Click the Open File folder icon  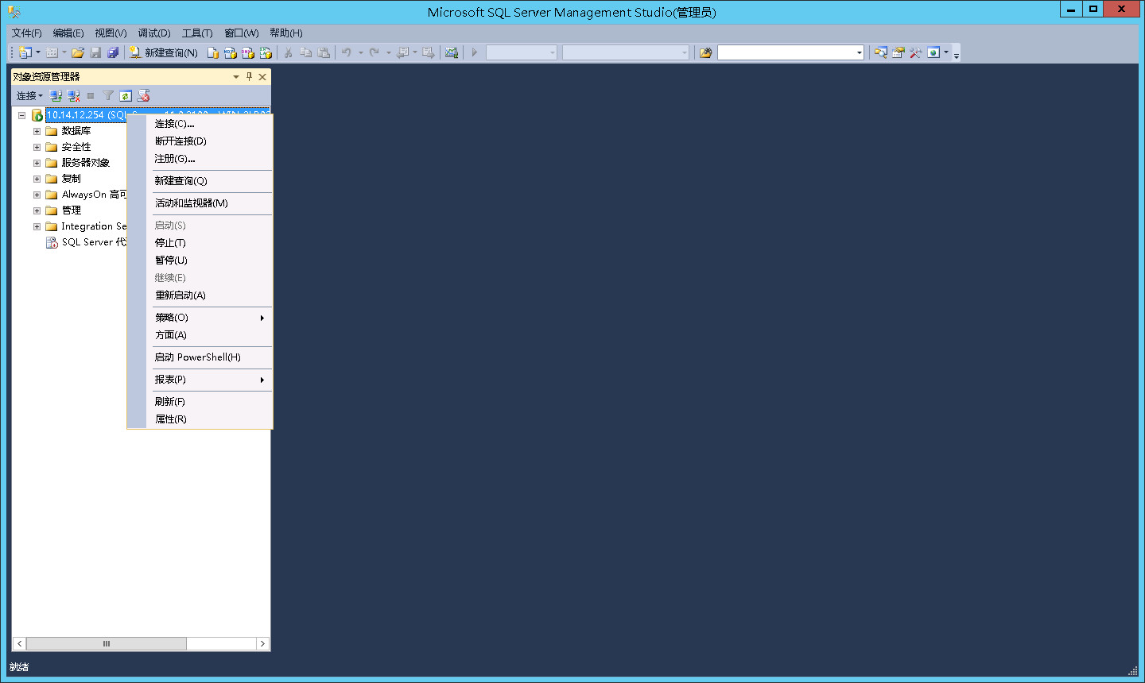(x=78, y=52)
